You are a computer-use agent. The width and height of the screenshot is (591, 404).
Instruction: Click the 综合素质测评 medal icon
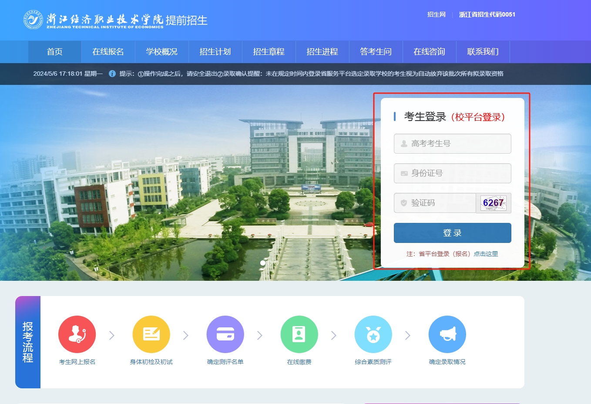pos(373,334)
